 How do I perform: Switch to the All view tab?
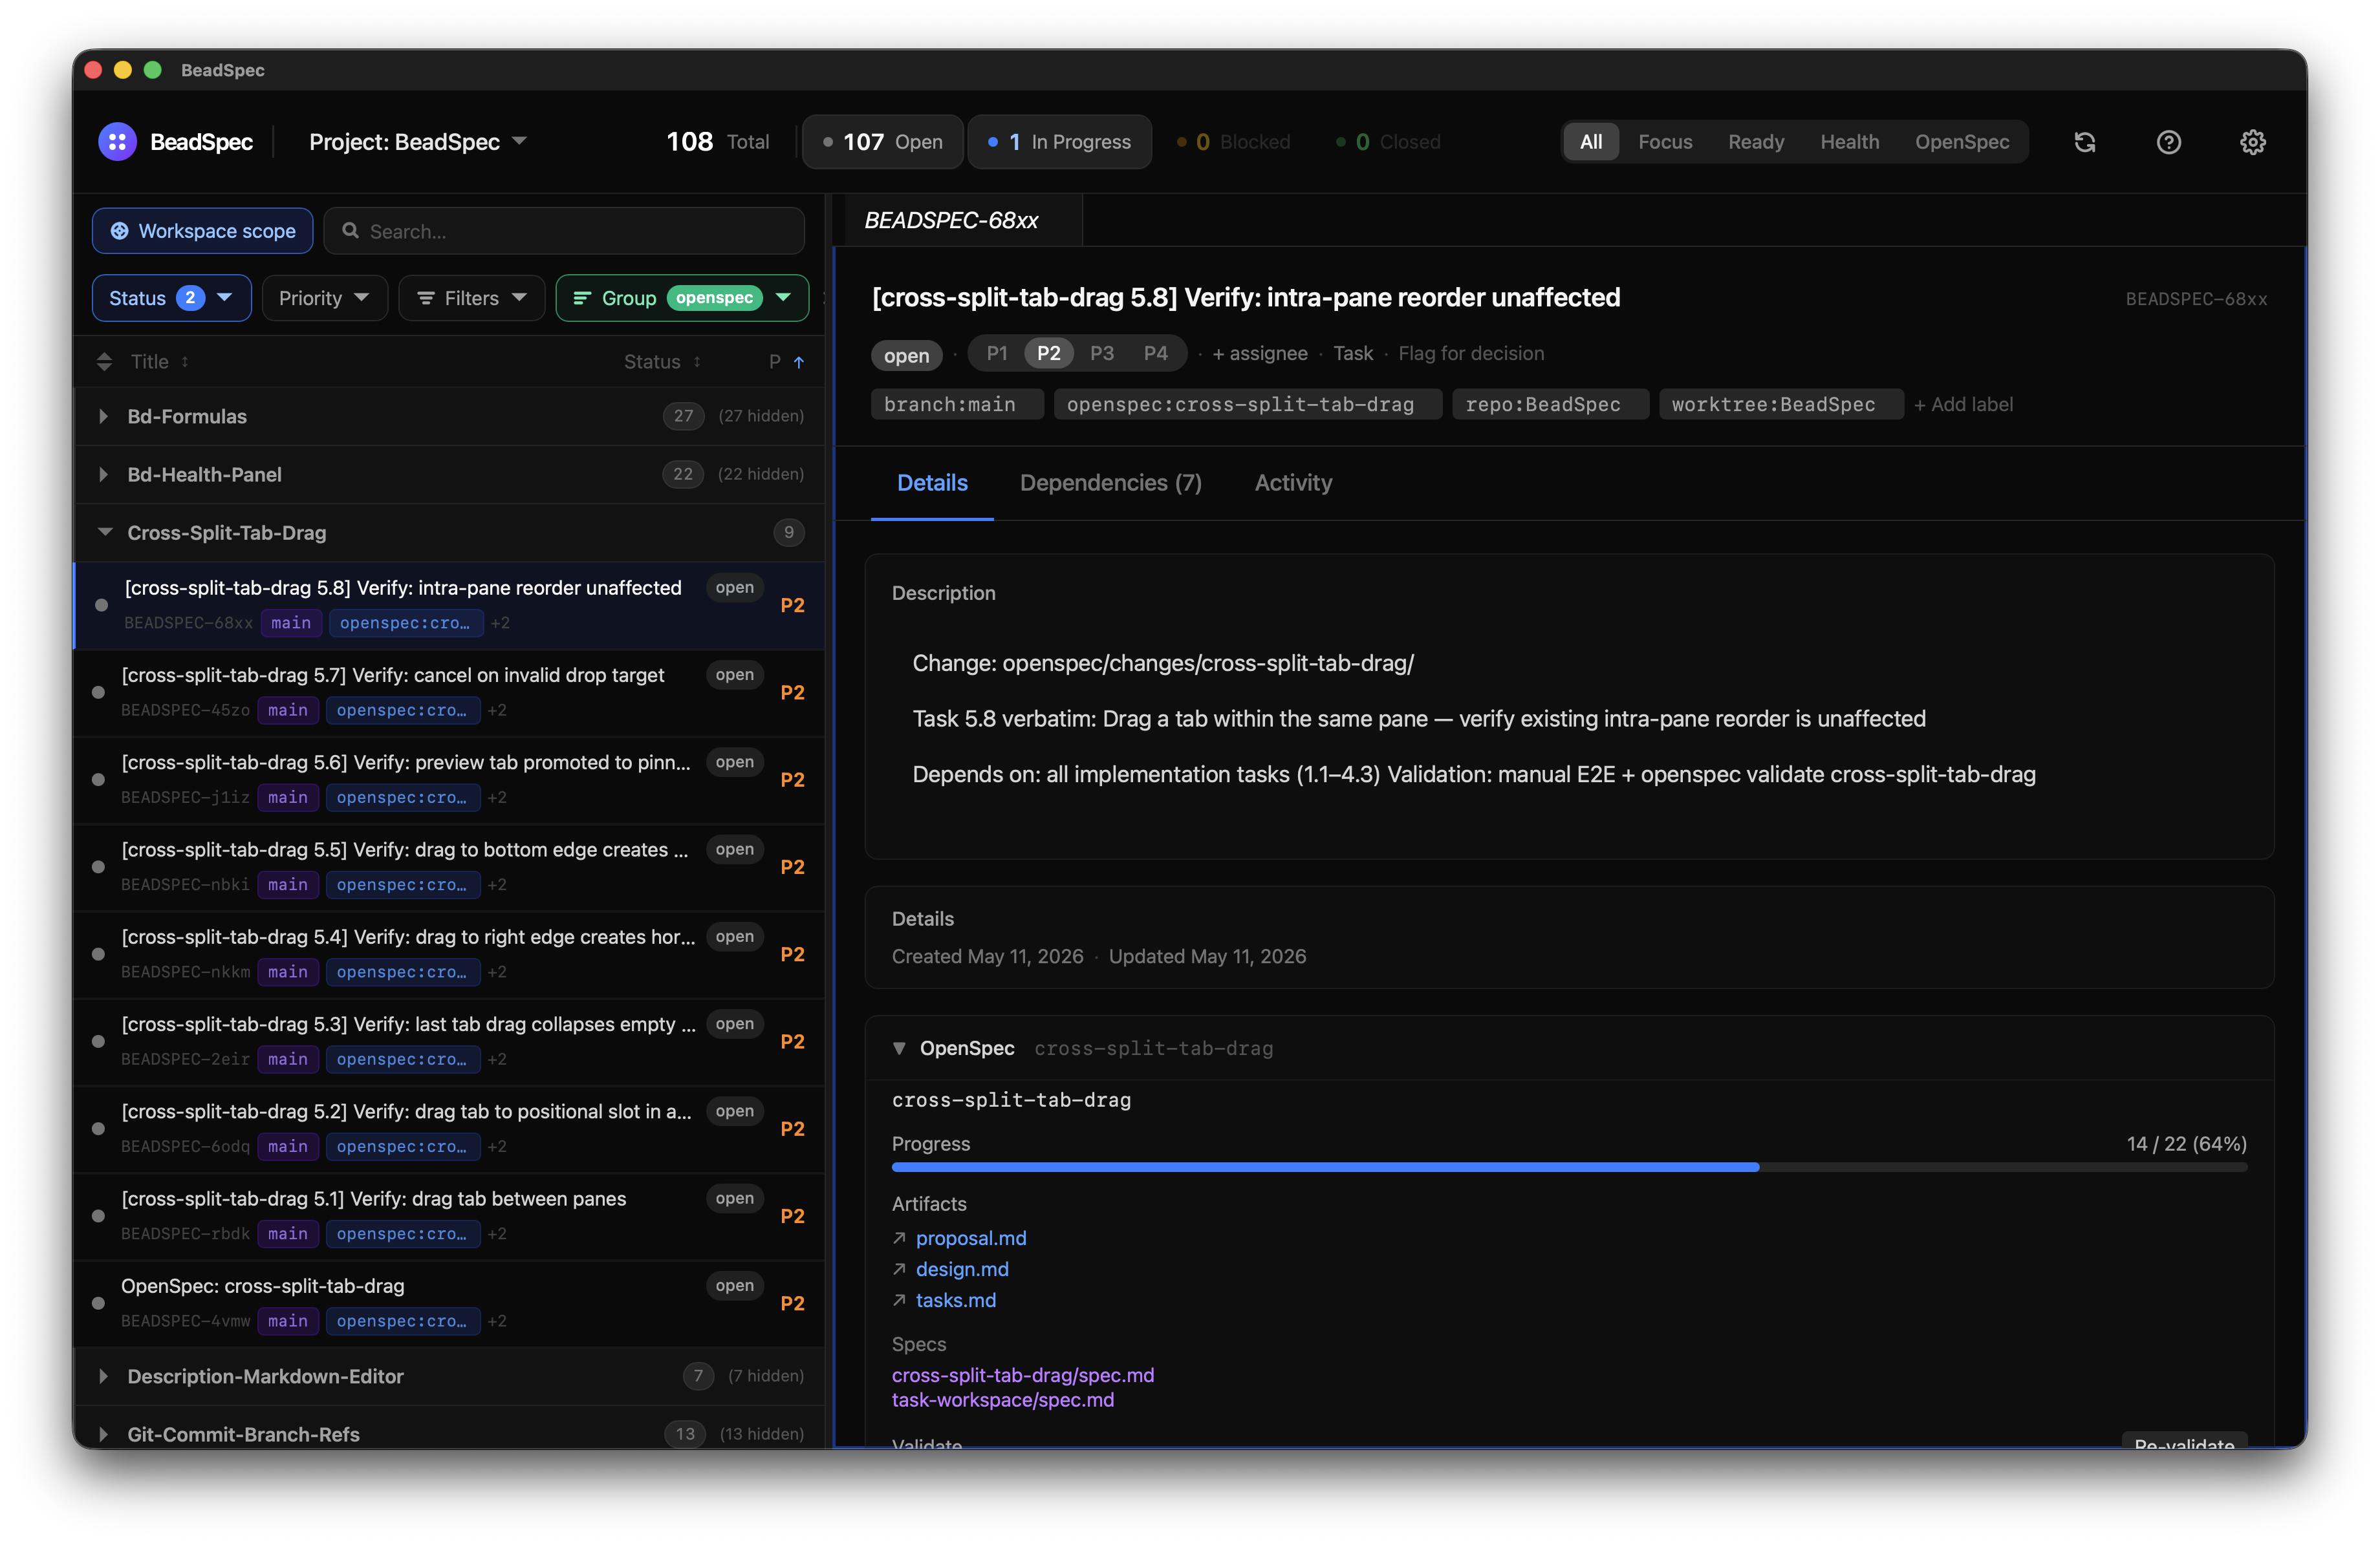(x=1591, y=142)
